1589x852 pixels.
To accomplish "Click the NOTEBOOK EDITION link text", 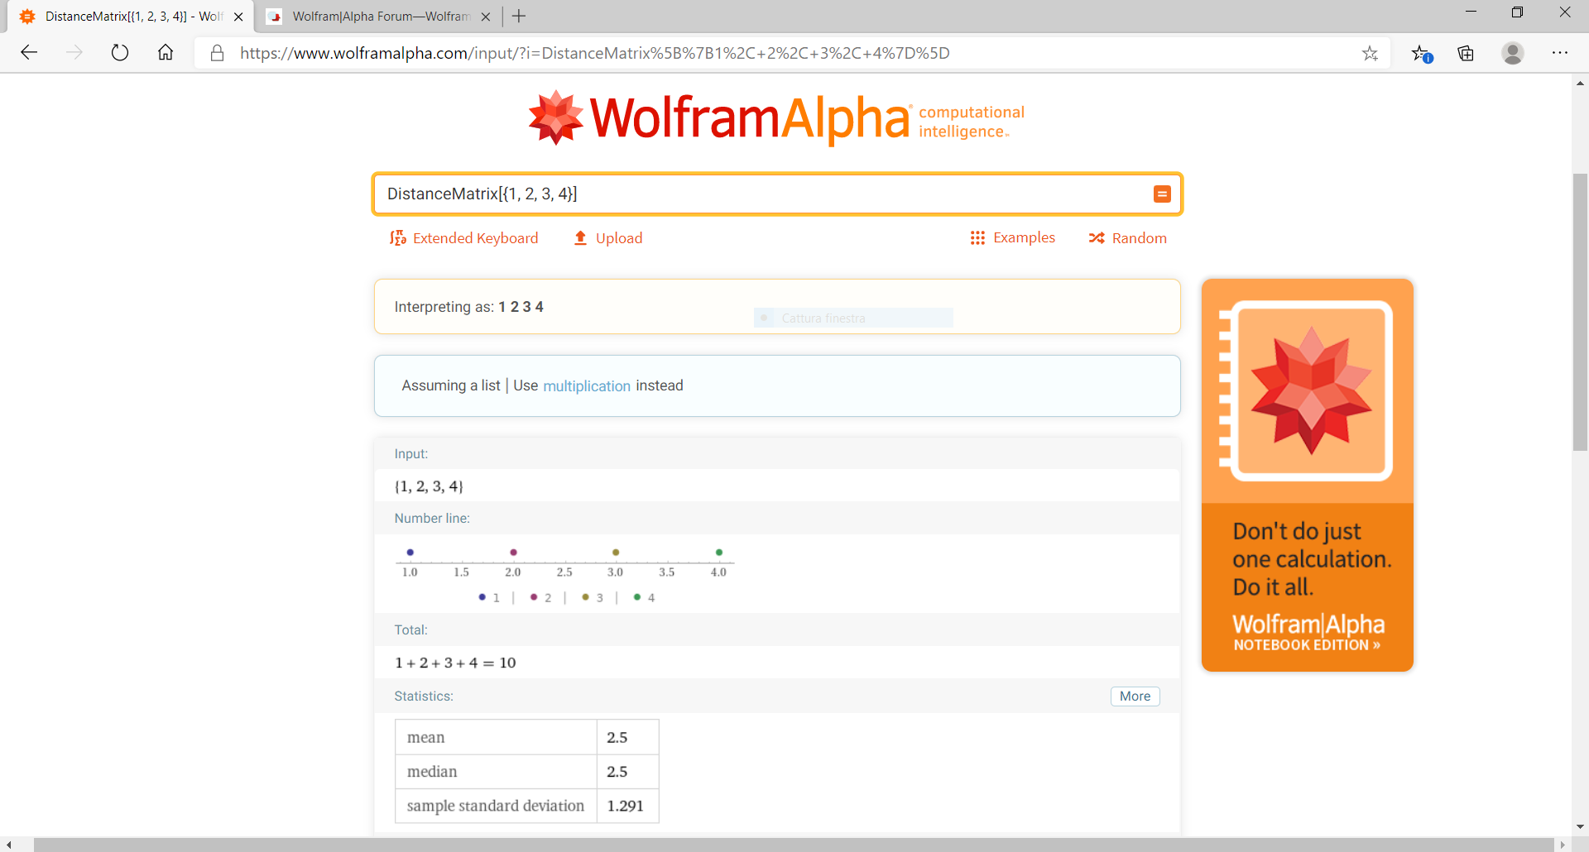I will 1307,645.
